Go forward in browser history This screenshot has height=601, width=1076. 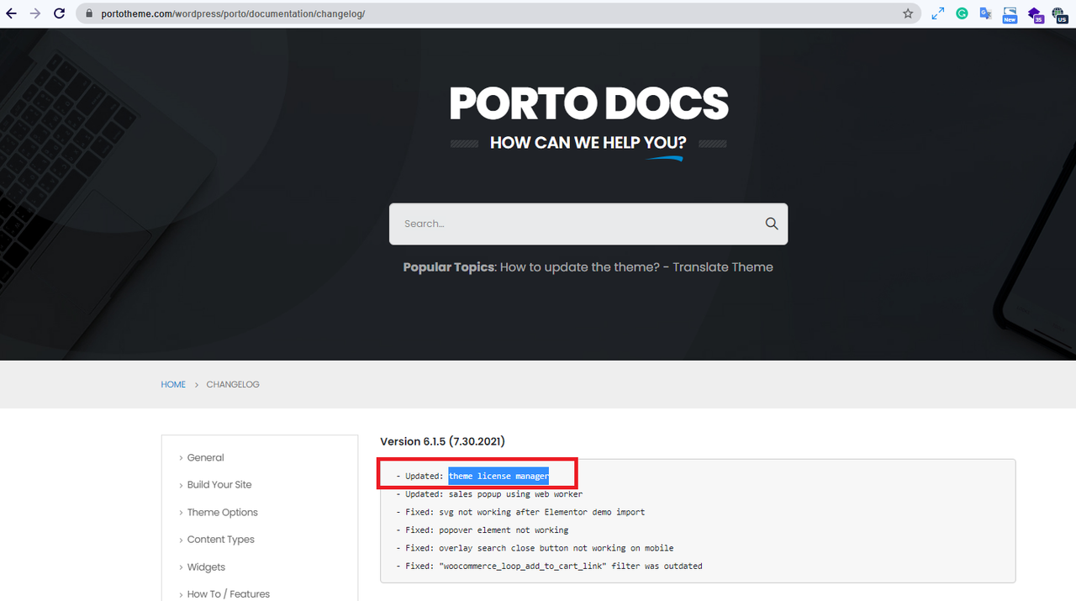[34, 13]
